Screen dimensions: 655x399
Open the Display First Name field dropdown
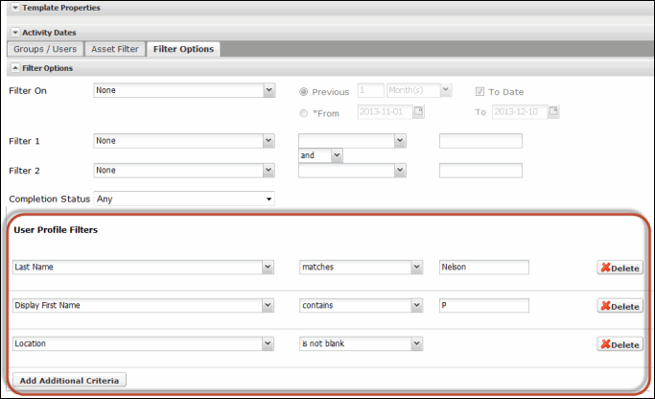click(143, 305)
